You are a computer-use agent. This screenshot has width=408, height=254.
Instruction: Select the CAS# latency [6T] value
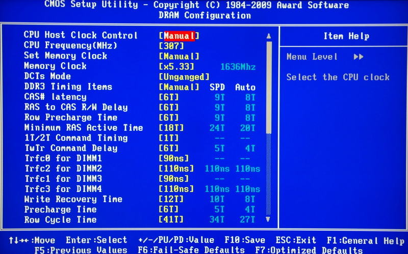click(169, 97)
